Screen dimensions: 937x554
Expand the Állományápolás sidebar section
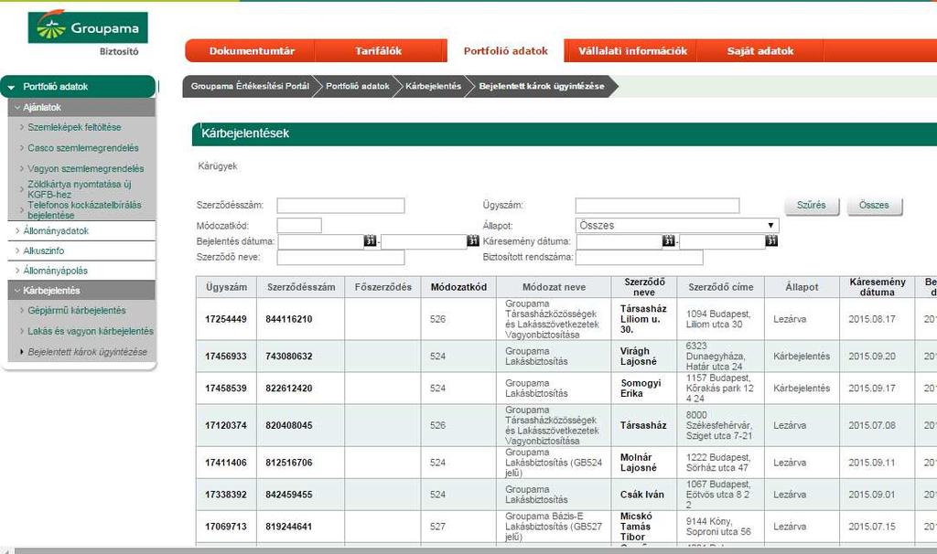[x=81, y=271]
